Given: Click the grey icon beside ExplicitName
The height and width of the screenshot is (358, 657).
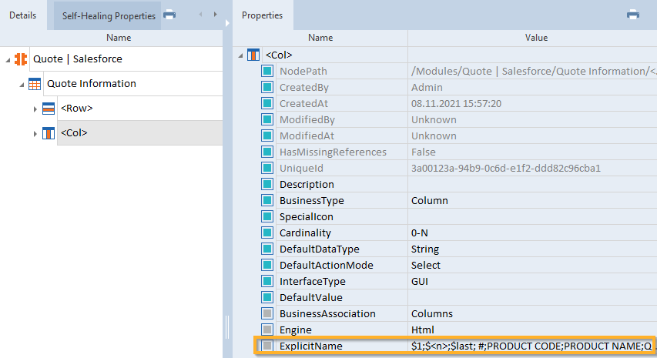Looking at the screenshot, I should tap(267, 346).
